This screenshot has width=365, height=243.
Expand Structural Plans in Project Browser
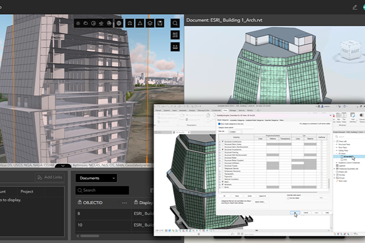pyautogui.click(x=337, y=144)
